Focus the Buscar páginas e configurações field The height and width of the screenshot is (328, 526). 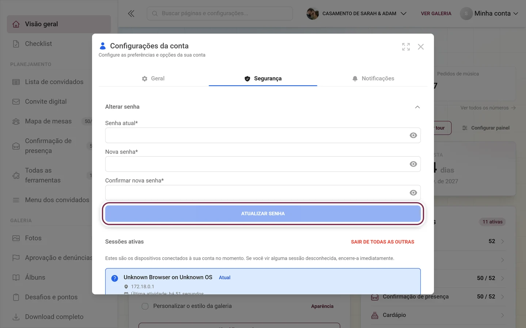click(220, 13)
